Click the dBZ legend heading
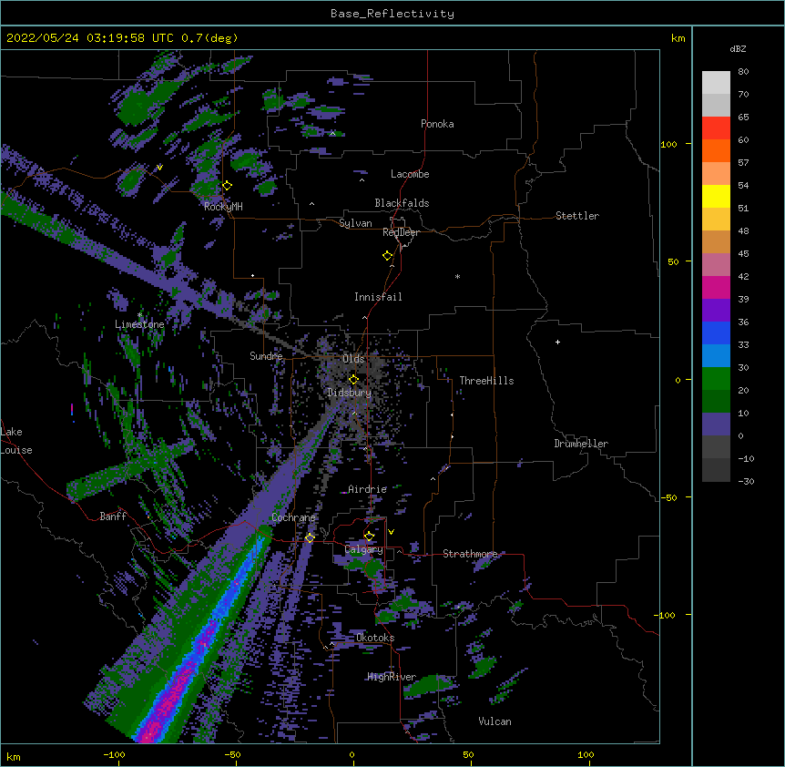785x767 pixels. [x=738, y=48]
